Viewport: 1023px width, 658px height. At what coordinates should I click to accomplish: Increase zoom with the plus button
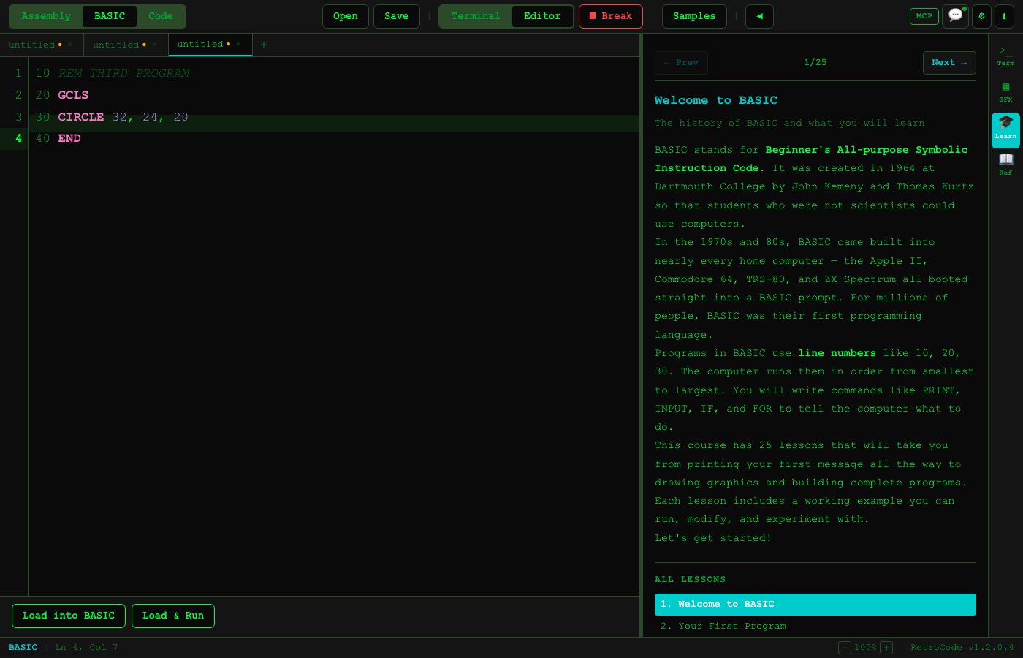coord(886,648)
